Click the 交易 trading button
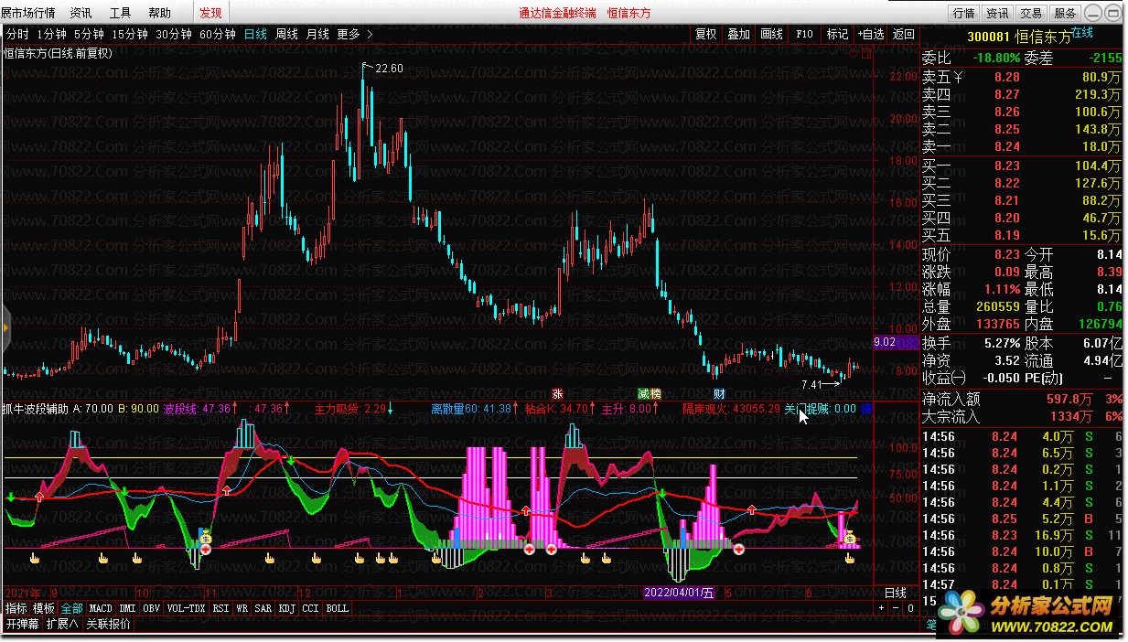This screenshot has width=1128, height=642. click(1031, 13)
